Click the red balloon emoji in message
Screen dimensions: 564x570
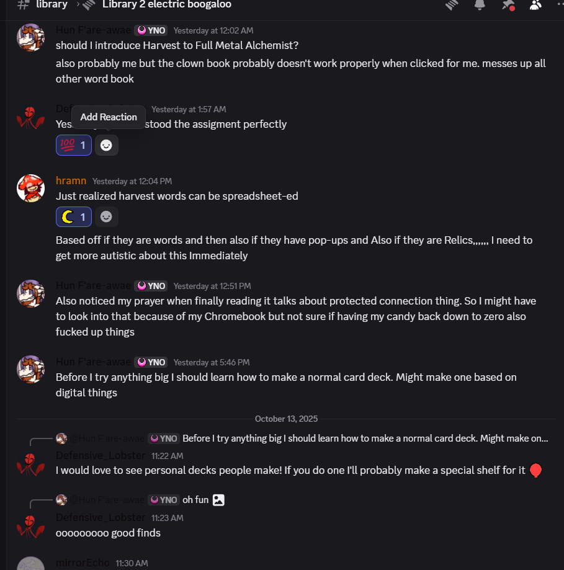[536, 471]
